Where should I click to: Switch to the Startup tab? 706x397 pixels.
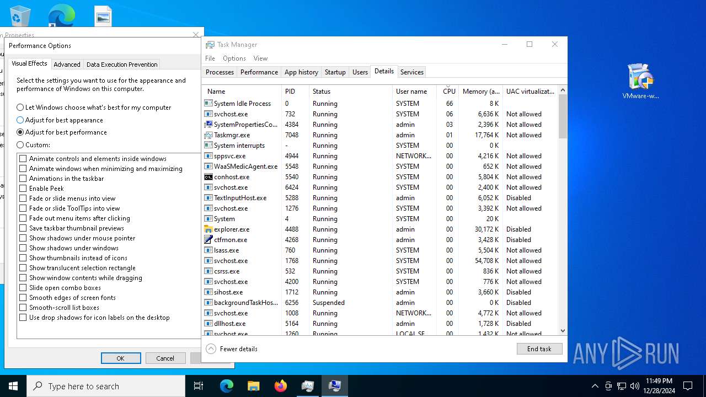click(335, 72)
